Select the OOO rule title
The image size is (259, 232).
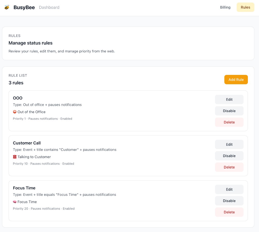[18, 98]
